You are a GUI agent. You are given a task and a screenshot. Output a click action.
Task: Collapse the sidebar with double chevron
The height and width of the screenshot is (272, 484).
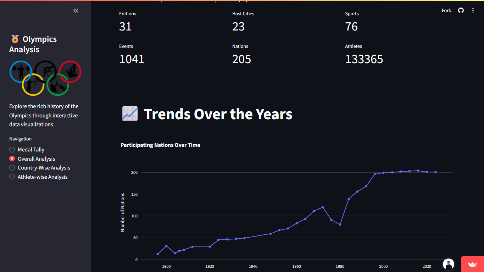[x=76, y=11]
